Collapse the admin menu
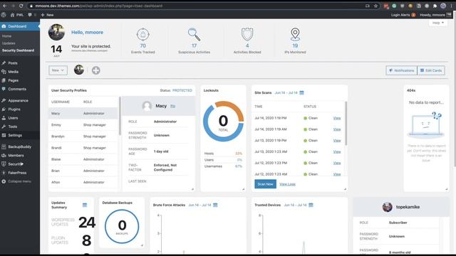Image resolution: width=456 pixels, height=256 pixels. 17,181
